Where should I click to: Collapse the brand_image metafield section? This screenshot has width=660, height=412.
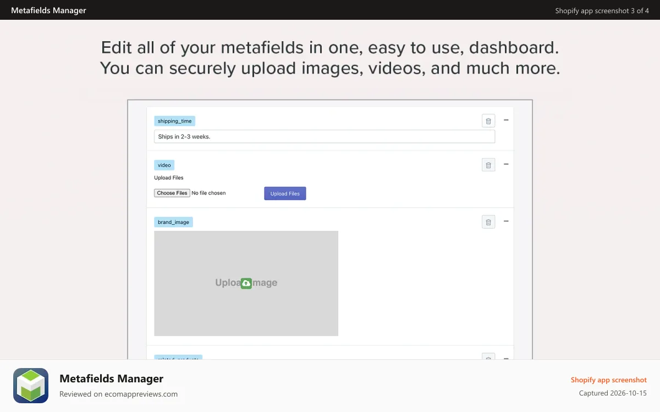pos(506,221)
